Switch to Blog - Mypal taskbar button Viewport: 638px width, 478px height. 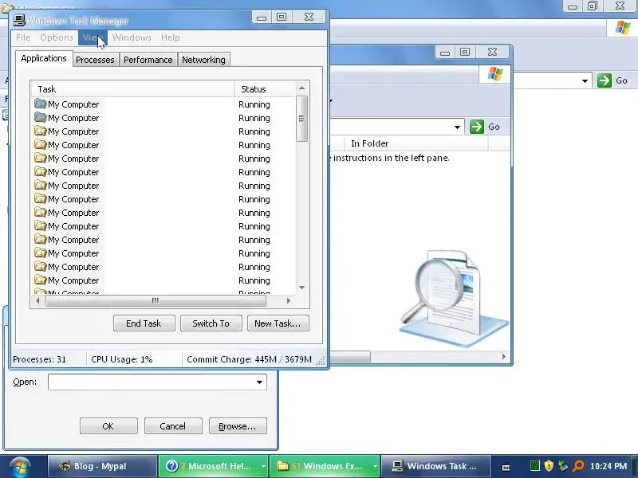pos(102,466)
